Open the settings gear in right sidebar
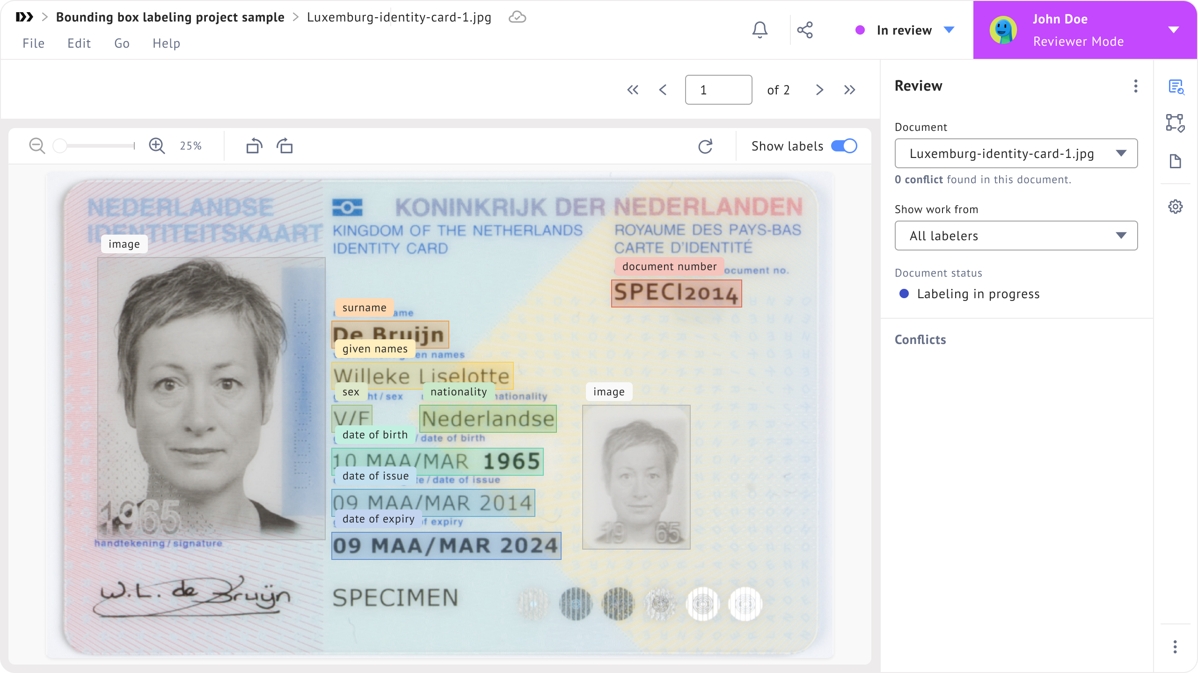This screenshot has height=673, width=1198. [x=1175, y=207]
